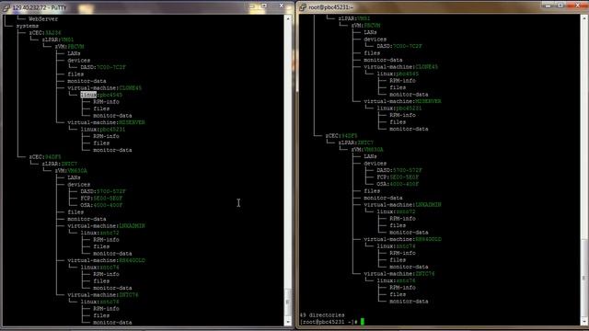Click virtual-machine:CLONE45 row in left window
This screenshot has width=589, height=331.
pyautogui.click(x=104, y=88)
